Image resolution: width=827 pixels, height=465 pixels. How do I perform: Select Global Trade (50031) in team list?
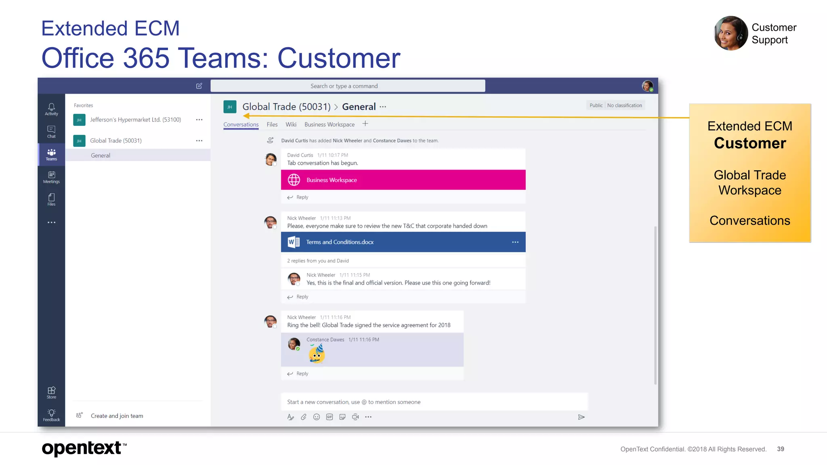(x=115, y=141)
